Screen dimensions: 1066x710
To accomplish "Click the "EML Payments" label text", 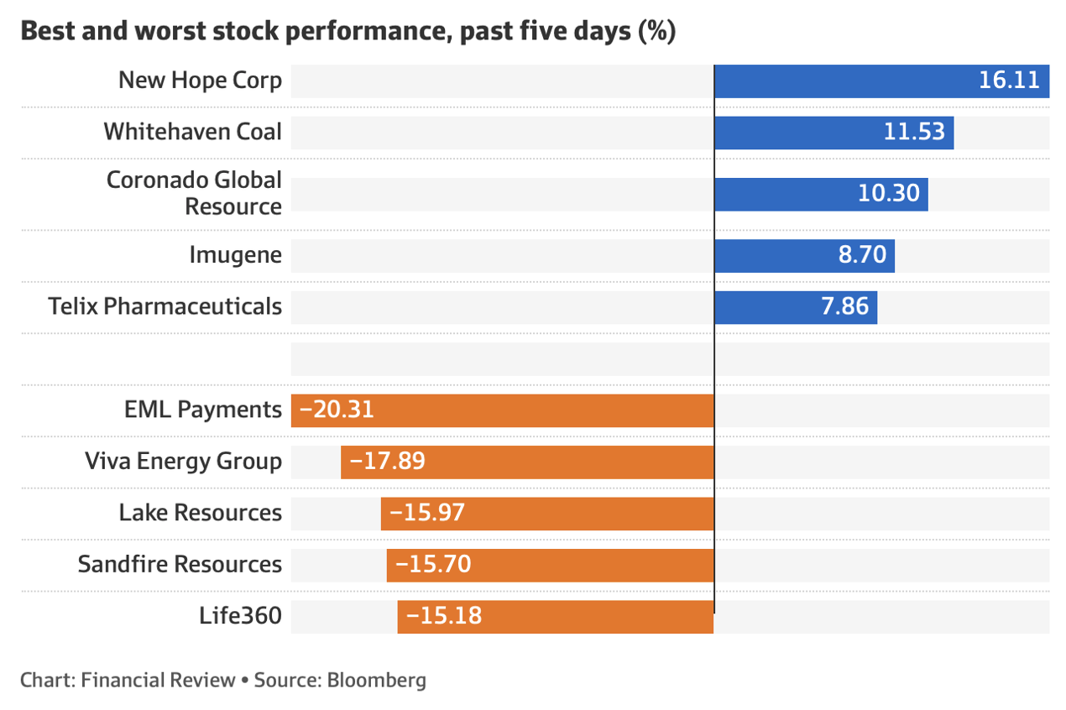I will 201,410.
